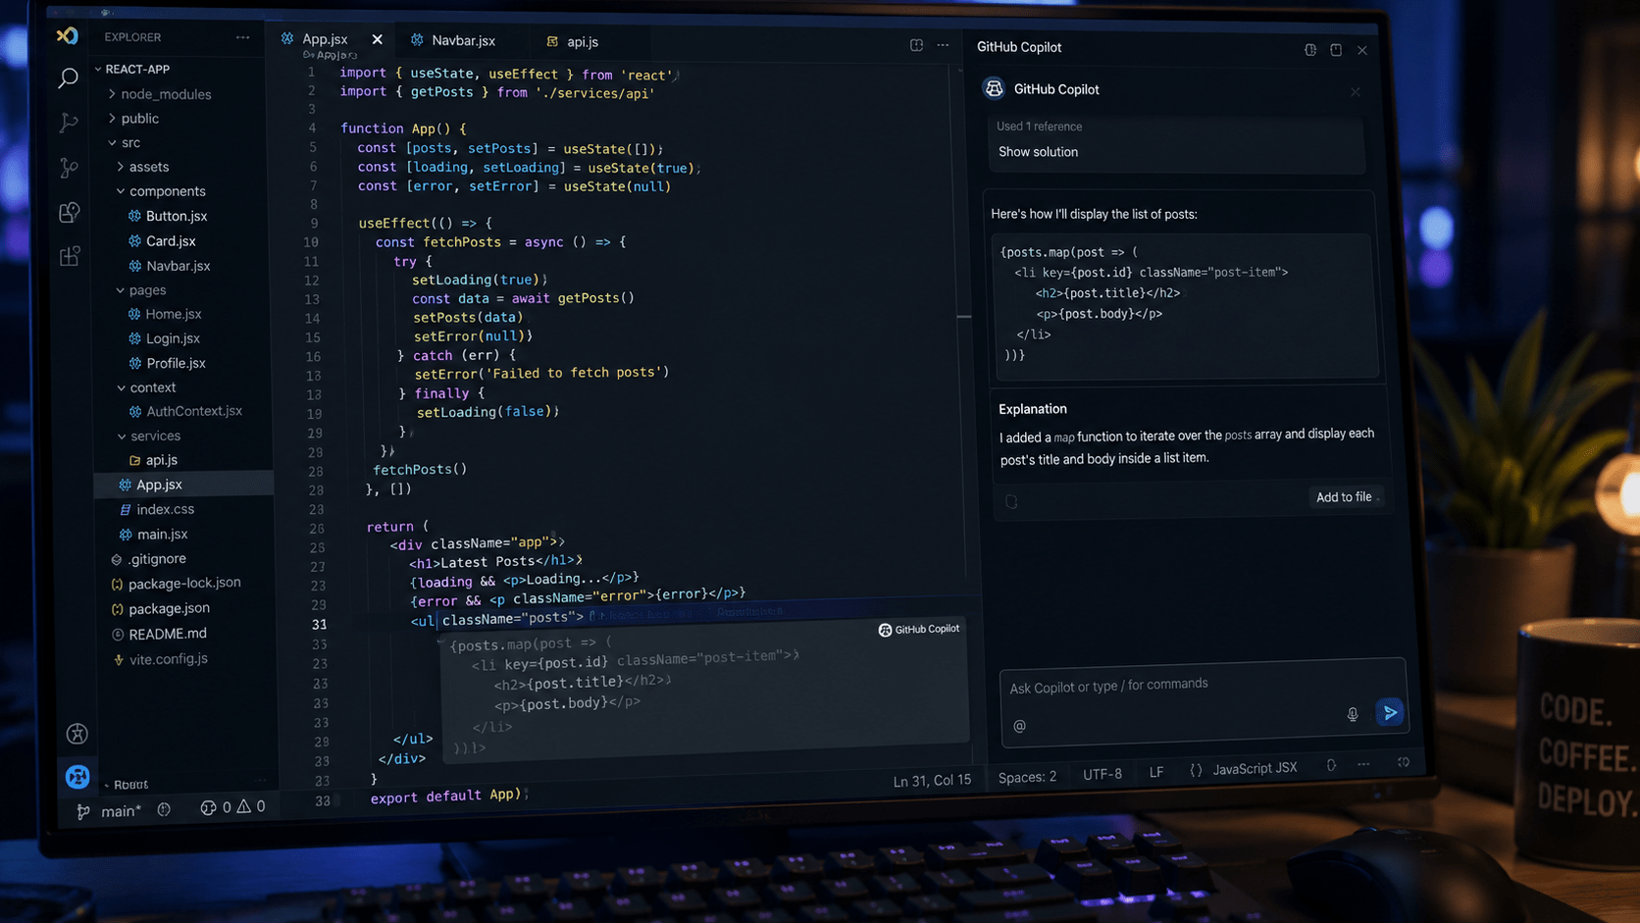The height and width of the screenshot is (923, 1640).
Task: Open editor more actions ellipsis
Action: point(943,45)
